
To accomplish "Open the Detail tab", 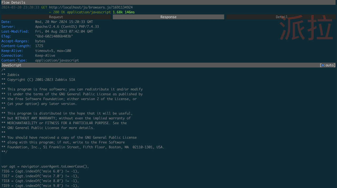I will pos(281,17).
